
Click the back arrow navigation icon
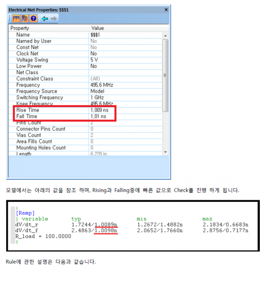tap(44, 19)
